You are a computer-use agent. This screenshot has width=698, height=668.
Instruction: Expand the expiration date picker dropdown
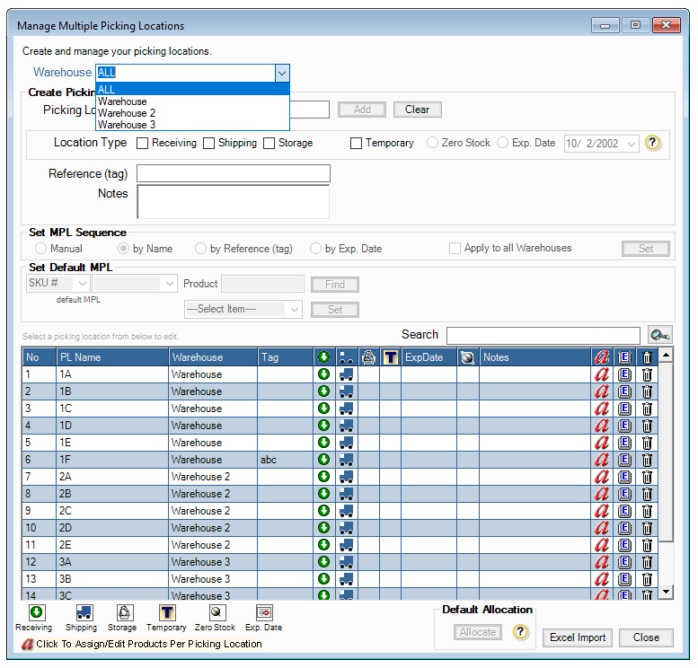[631, 144]
